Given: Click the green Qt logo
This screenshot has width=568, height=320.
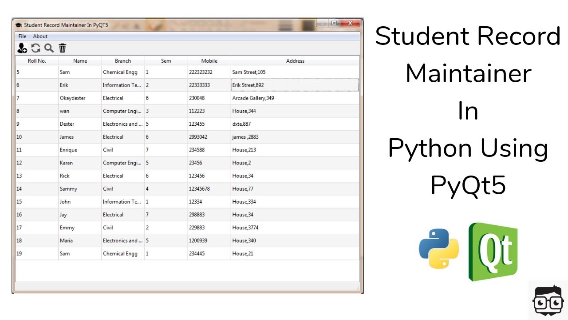Looking at the screenshot, I should click(493, 252).
